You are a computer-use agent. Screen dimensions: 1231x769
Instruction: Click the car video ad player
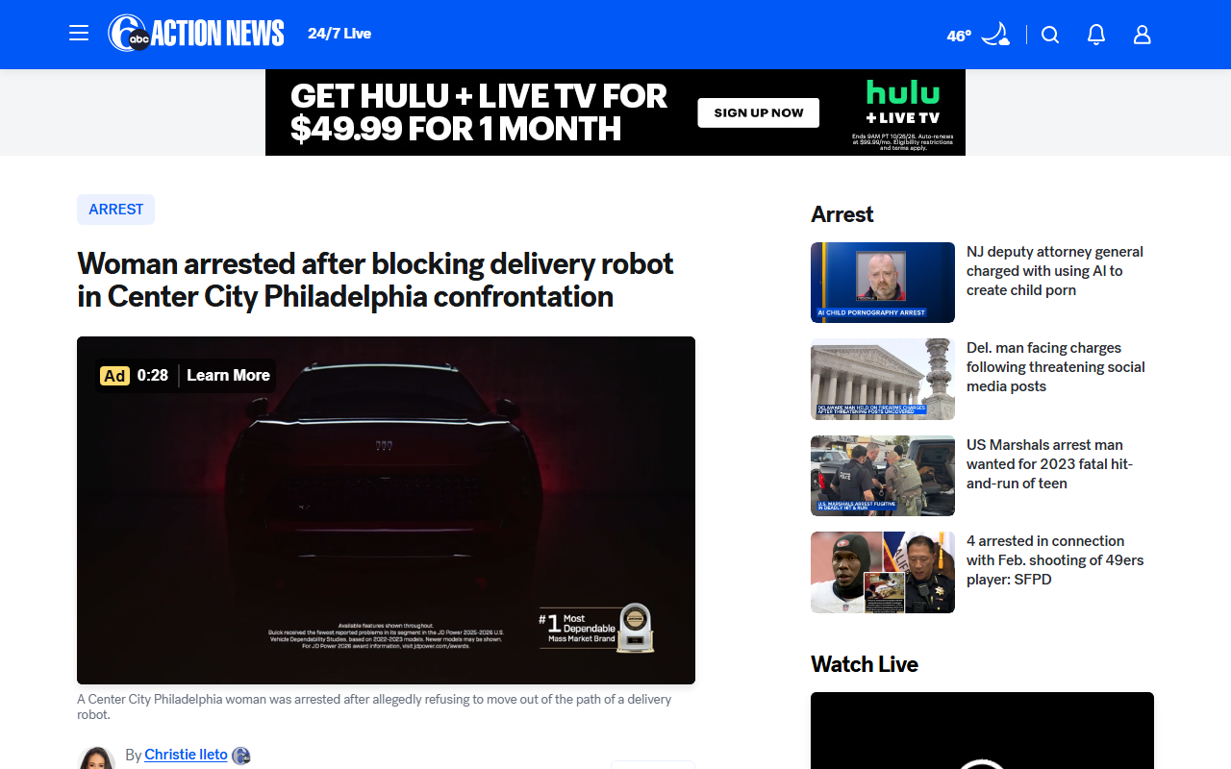[x=386, y=510]
